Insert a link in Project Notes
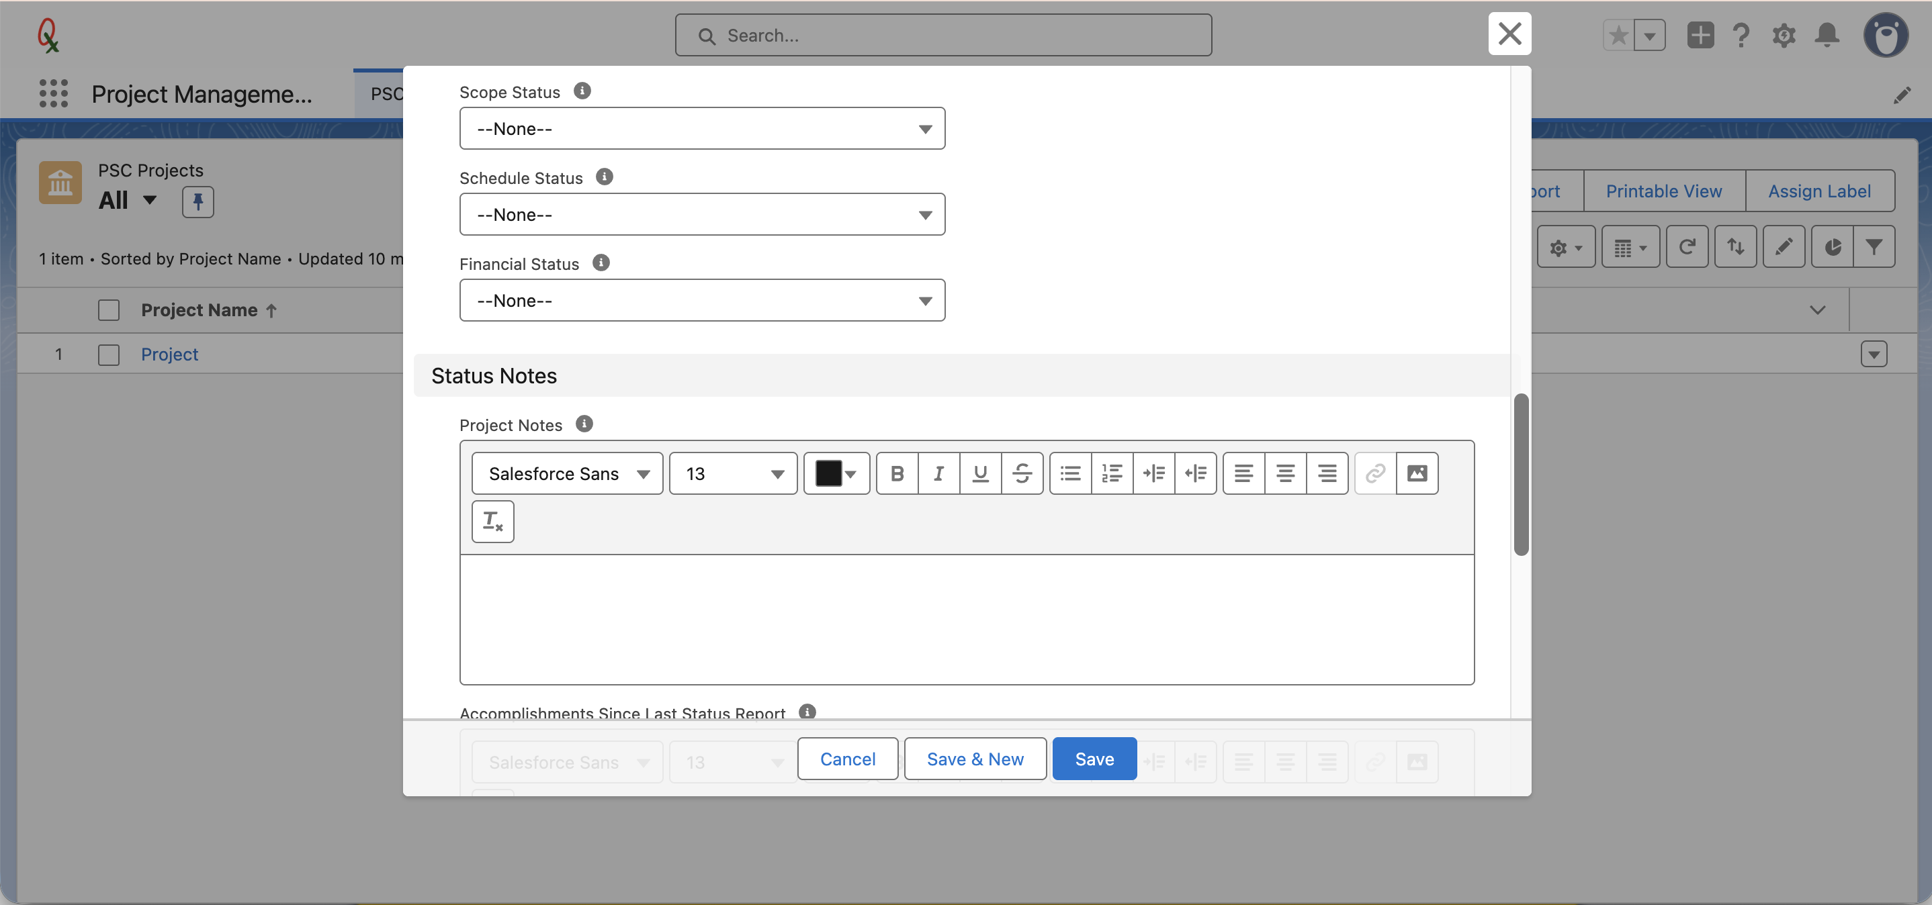The height and width of the screenshot is (905, 1932). [1376, 473]
